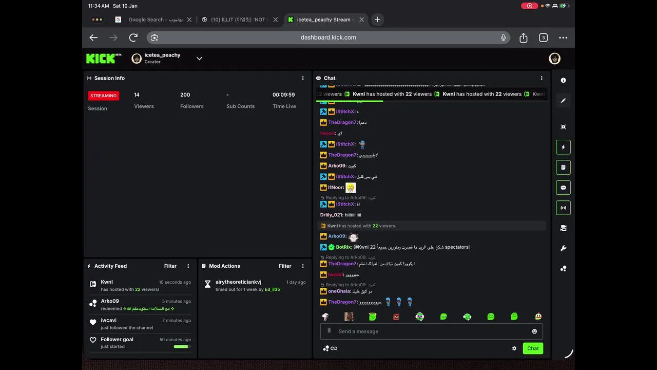Click the Time Live value 00:09:59
This screenshot has height=370, width=657.
(284, 95)
